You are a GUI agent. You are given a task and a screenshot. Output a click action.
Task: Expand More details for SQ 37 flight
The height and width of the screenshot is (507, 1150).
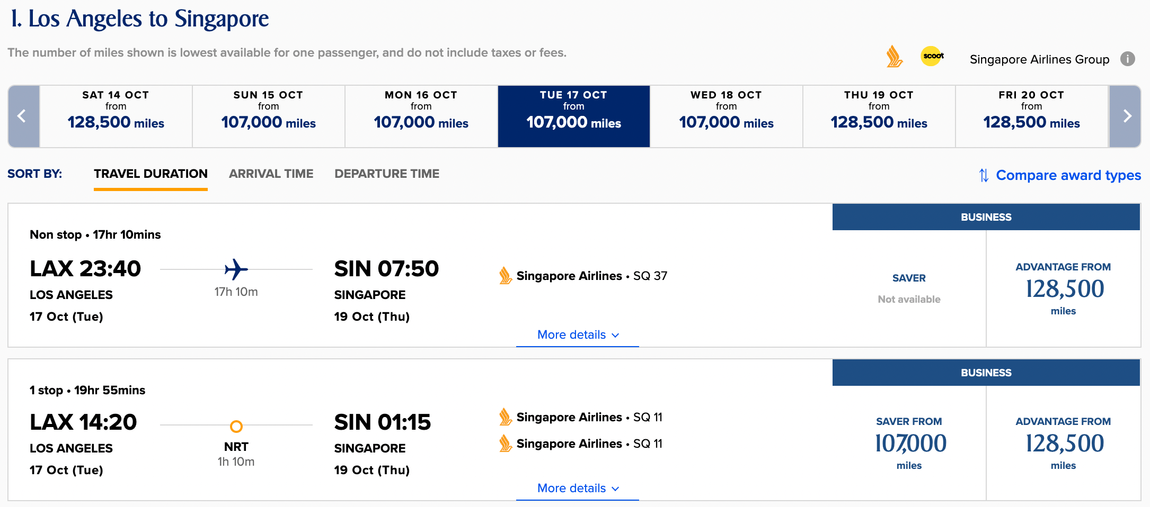point(578,335)
